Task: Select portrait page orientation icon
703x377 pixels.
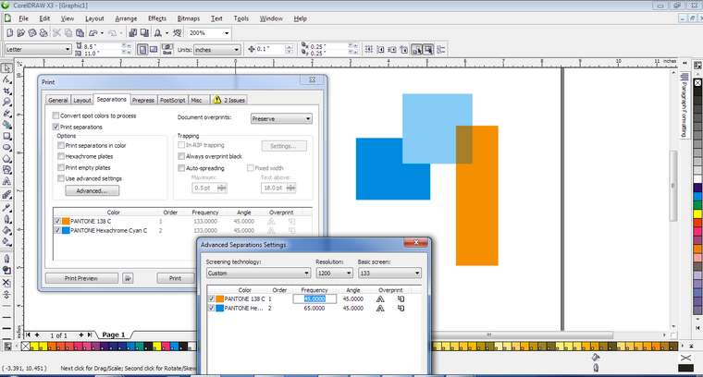Action: pos(142,49)
